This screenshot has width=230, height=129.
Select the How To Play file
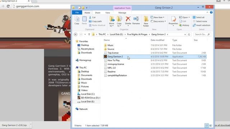114,61
